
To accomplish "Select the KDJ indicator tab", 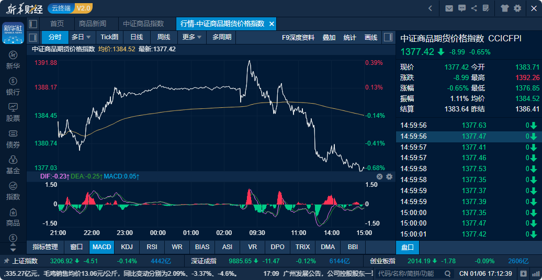I will click(127, 247).
